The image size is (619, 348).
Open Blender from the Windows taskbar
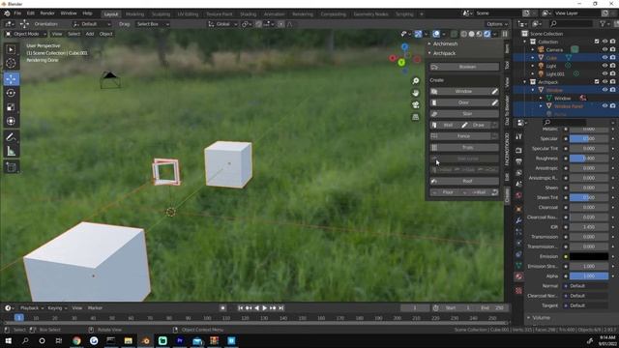click(146, 340)
